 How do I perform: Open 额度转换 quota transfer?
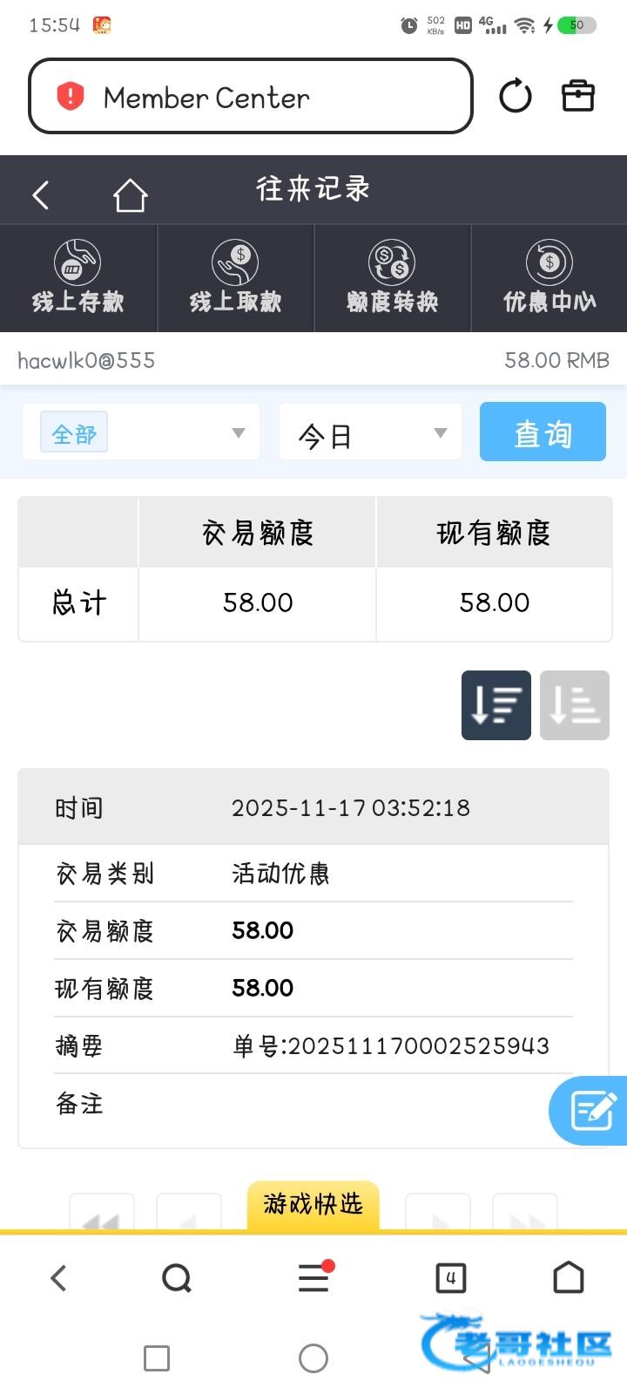pos(392,277)
